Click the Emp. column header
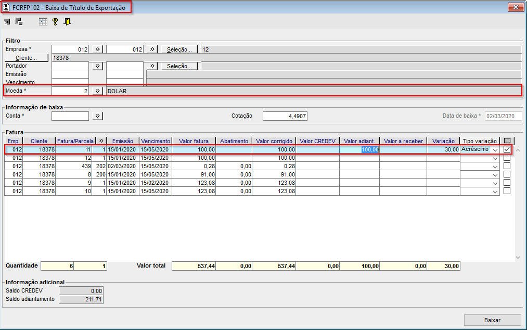The image size is (527, 330). click(x=14, y=141)
